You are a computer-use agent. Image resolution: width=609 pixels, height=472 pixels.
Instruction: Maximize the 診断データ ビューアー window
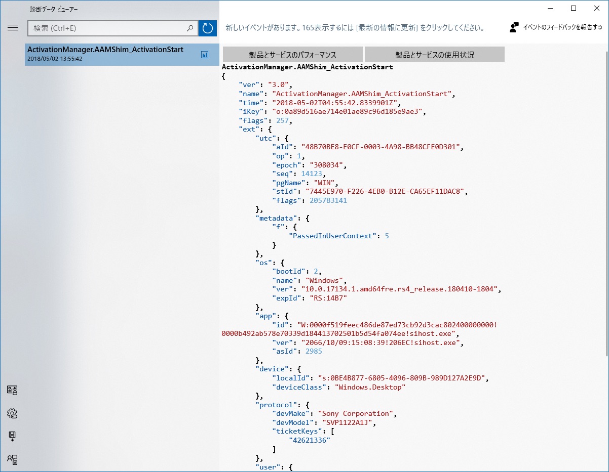[573, 8]
